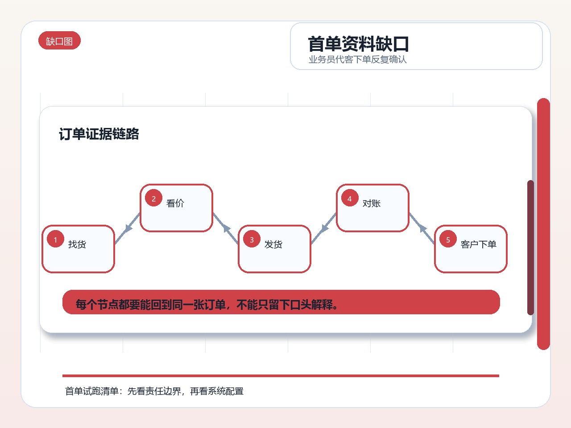Click arrow connecting 找货 and 看价
Image resolution: width=571 pixels, height=428 pixels.
(x=128, y=228)
